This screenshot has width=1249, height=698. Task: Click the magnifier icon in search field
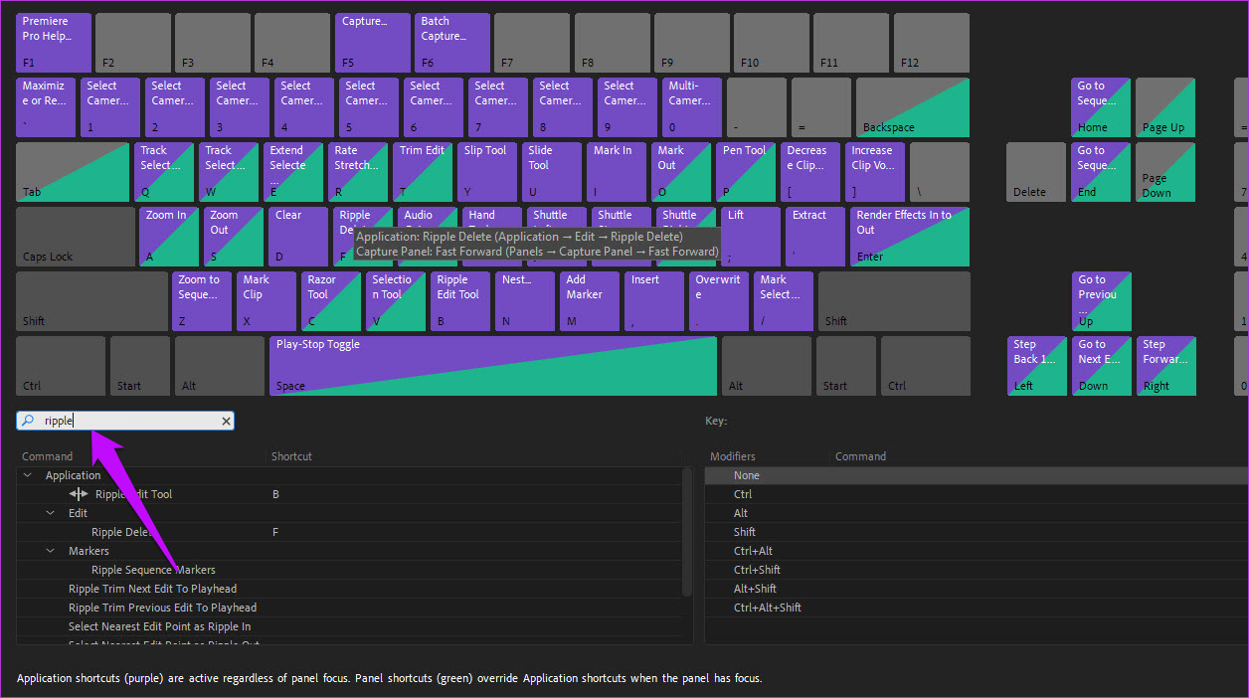coord(29,422)
